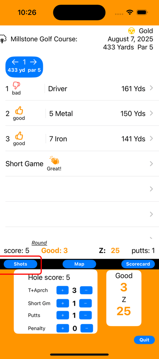159x359 pixels.
Task: Add a Penalty stroke with plus button
Action: coord(63,328)
